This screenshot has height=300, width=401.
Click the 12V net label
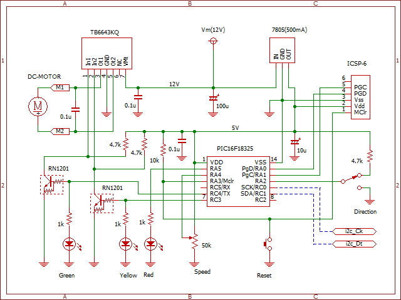click(174, 84)
